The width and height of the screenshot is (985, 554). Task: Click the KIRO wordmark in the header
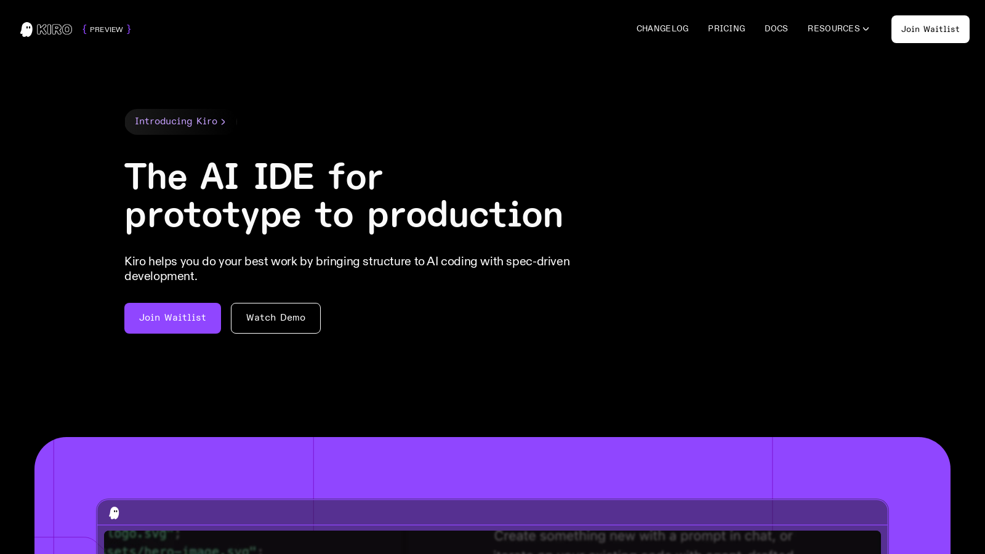54,30
